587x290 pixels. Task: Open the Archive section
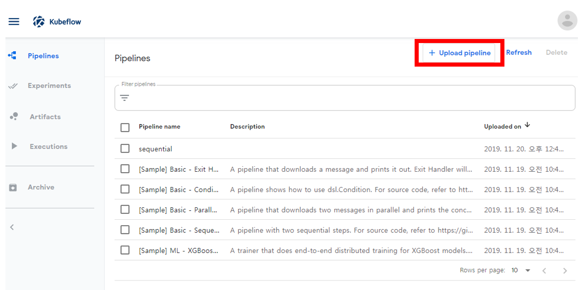41,187
